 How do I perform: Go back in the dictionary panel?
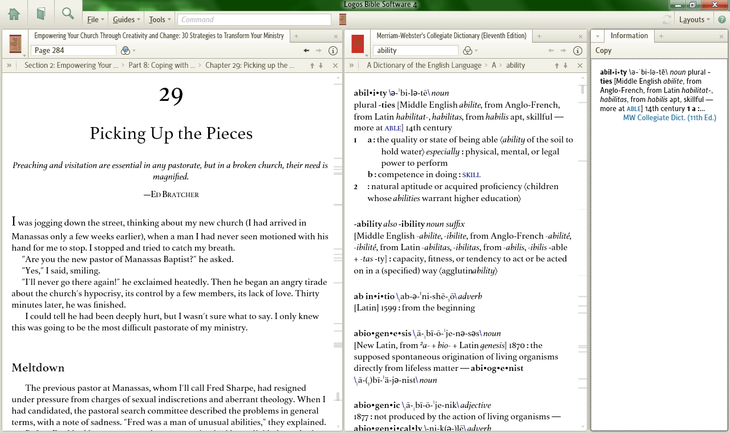click(551, 51)
